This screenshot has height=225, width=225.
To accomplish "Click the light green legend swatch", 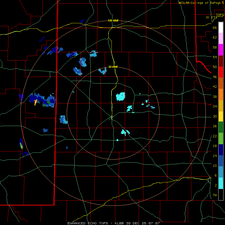I will [221, 138].
